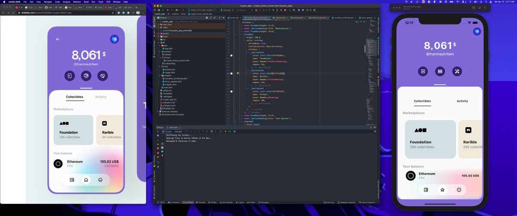Expand External Libraries in Project tree
The height and width of the screenshot is (216, 517).
pos(159,111)
